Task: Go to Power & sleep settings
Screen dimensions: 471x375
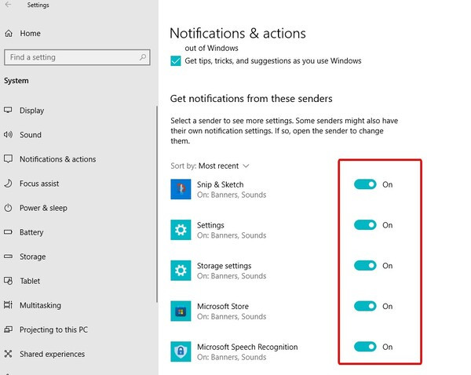Action: [43, 208]
